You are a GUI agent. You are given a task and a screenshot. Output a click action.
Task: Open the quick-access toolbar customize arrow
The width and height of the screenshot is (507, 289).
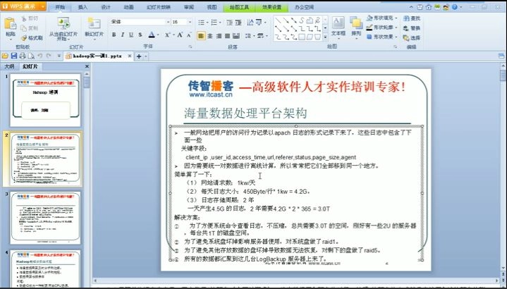pos(59,56)
